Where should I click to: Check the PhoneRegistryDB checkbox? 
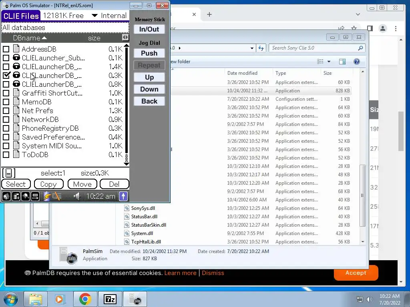[x=6, y=128]
